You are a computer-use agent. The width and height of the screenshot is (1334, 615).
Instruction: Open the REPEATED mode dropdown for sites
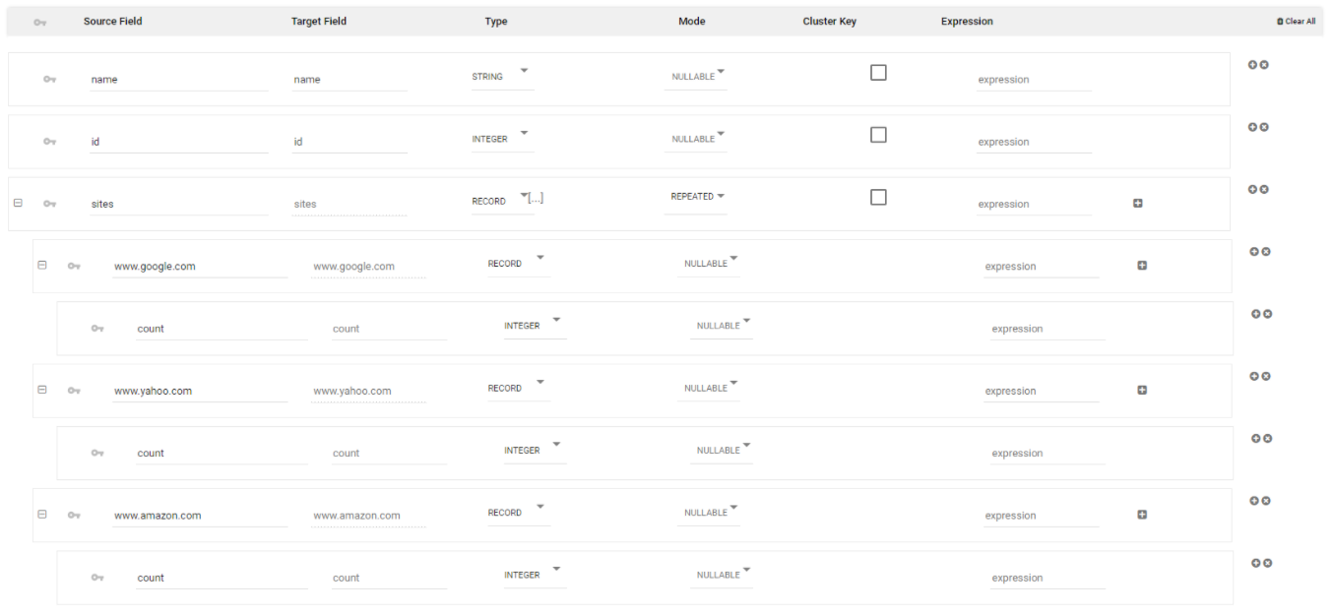(x=721, y=196)
